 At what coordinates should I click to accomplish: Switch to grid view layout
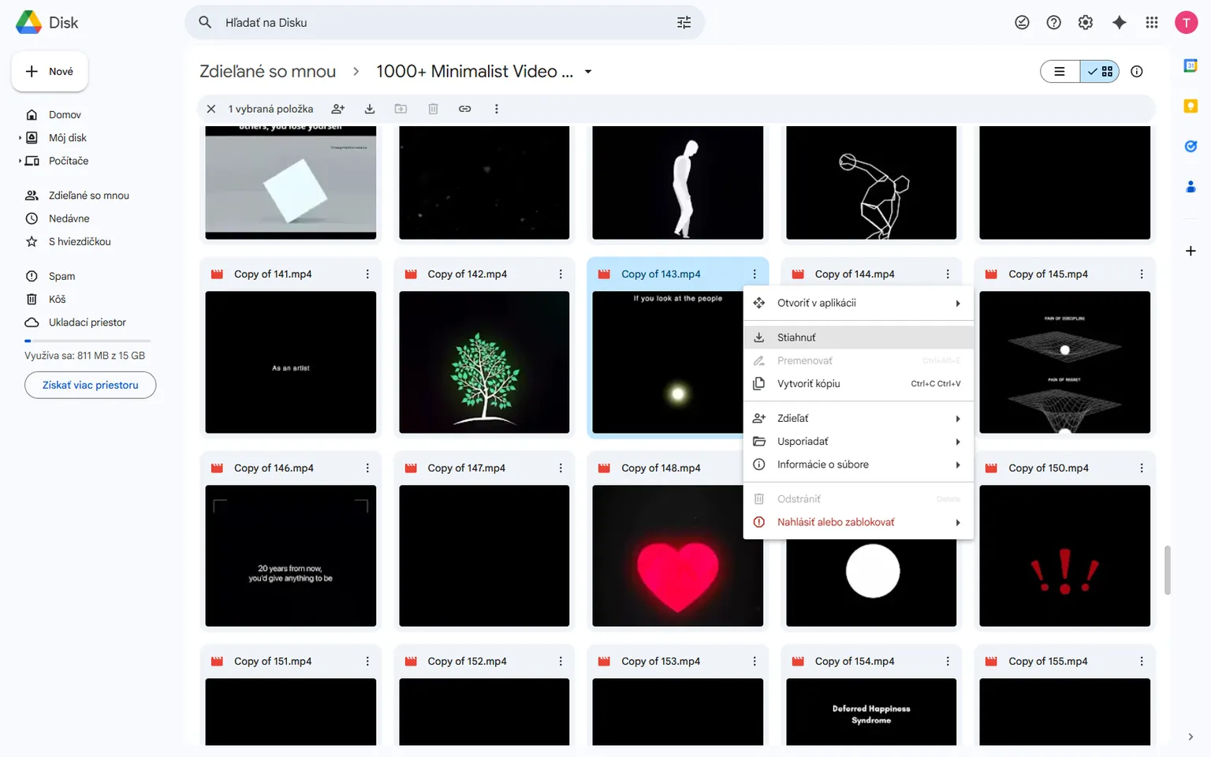1101,72
